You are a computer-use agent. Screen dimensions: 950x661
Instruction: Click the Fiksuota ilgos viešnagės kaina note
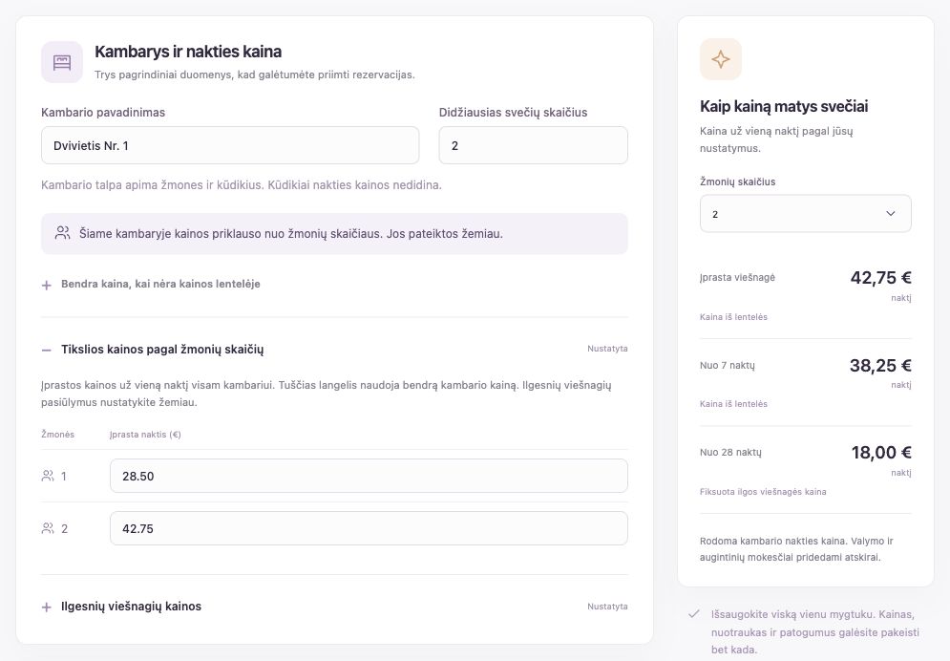coord(763,492)
